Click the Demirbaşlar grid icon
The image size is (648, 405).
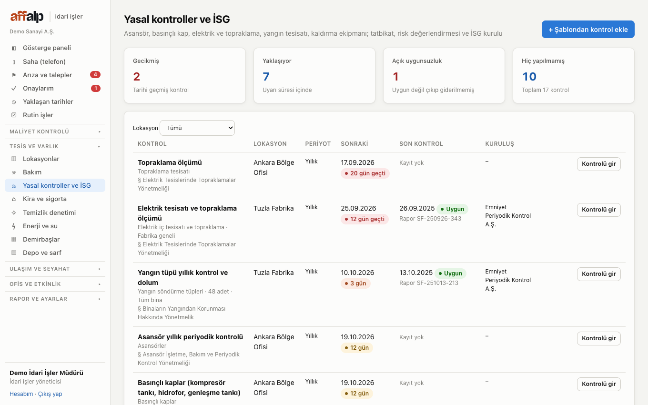[14, 239]
